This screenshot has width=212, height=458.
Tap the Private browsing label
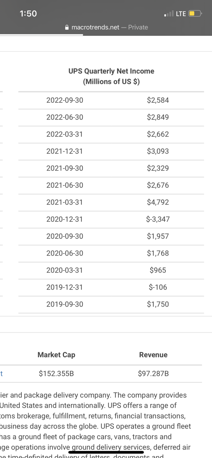tap(138, 27)
